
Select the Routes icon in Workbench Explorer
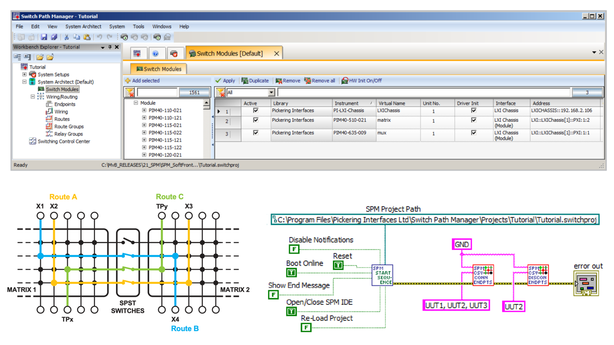click(49, 119)
